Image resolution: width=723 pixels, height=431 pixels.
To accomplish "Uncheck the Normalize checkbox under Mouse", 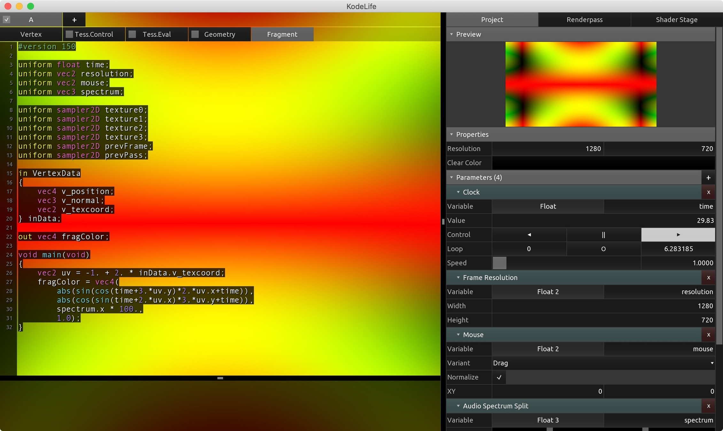I will 499,377.
